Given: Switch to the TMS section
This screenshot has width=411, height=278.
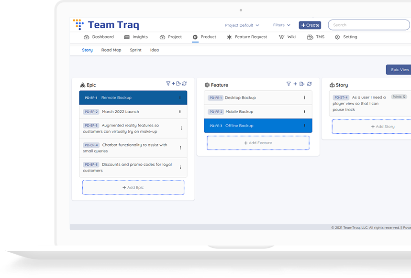Looking at the screenshot, I should [x=316, y=37].
